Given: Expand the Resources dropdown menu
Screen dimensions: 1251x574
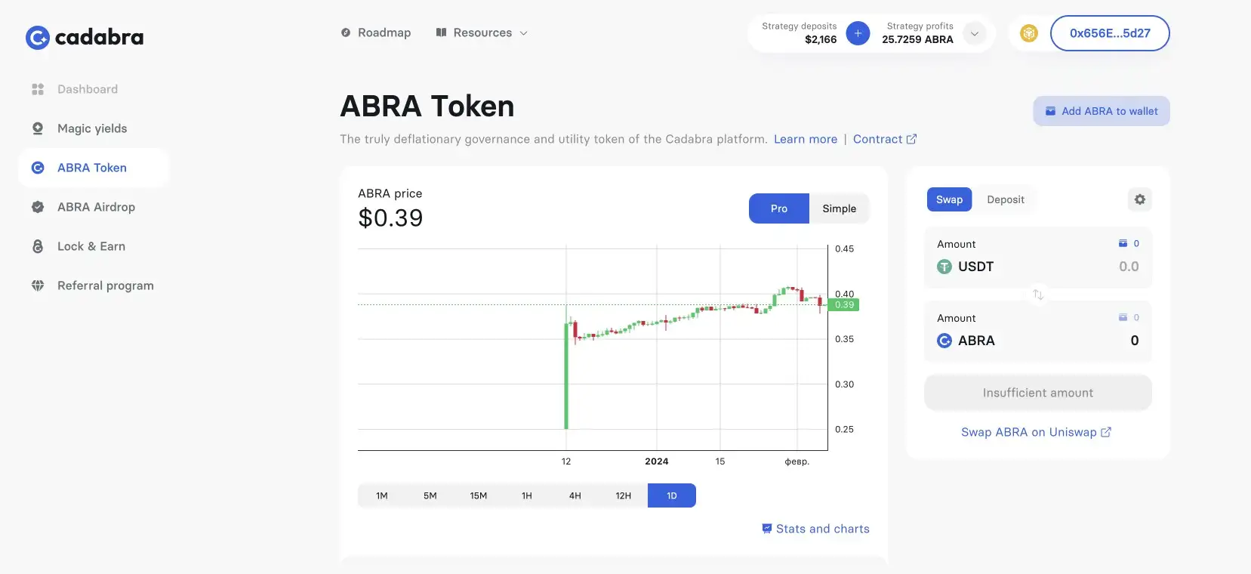Looking at the screenshot, I should pos(482,32).
